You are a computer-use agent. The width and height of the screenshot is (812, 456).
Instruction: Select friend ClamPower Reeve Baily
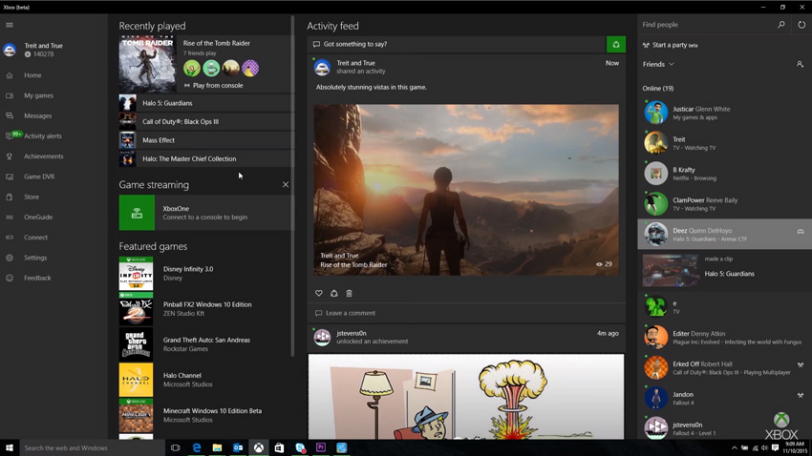(724, 204)
